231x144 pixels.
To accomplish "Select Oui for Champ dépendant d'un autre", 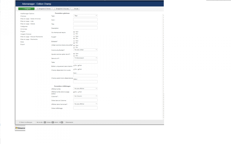I will click(x=74, y=69).
